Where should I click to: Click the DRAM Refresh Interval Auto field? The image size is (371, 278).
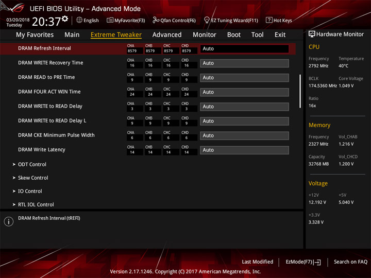[x=244, y=49]
